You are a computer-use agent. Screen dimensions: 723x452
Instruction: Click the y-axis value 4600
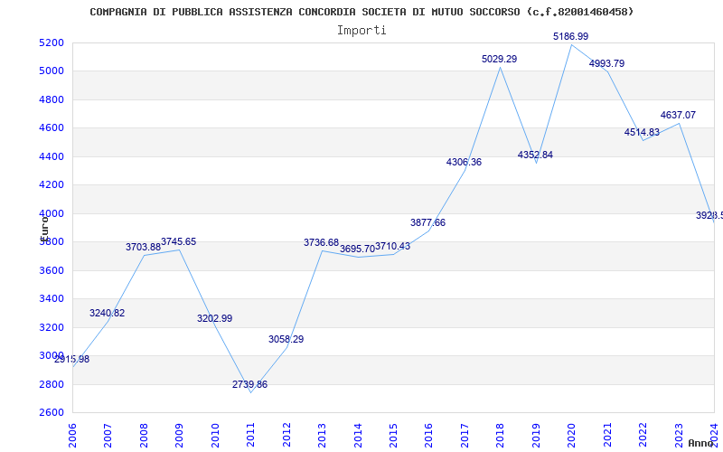coord(51,127)
